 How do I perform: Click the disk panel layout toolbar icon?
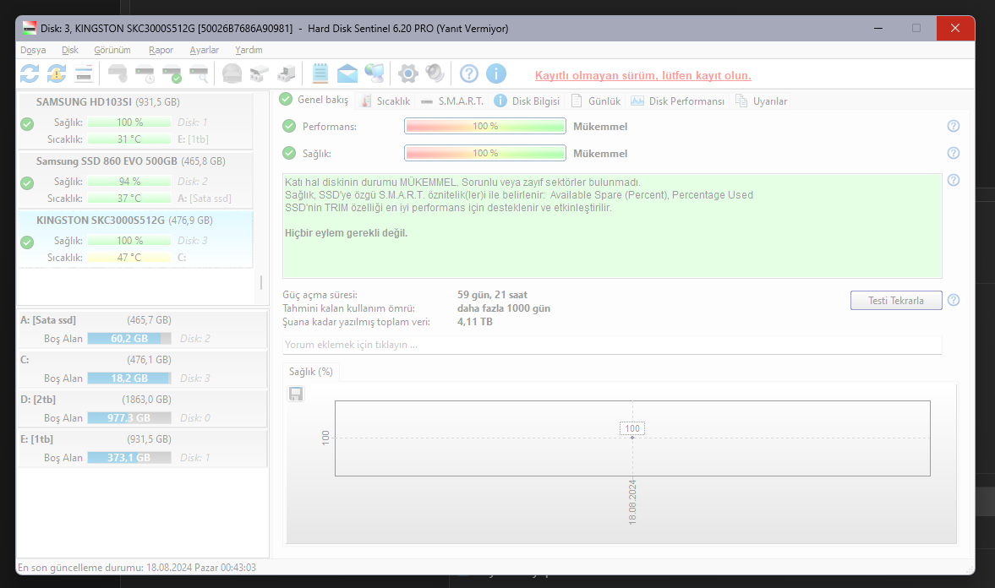pos(84,74)
